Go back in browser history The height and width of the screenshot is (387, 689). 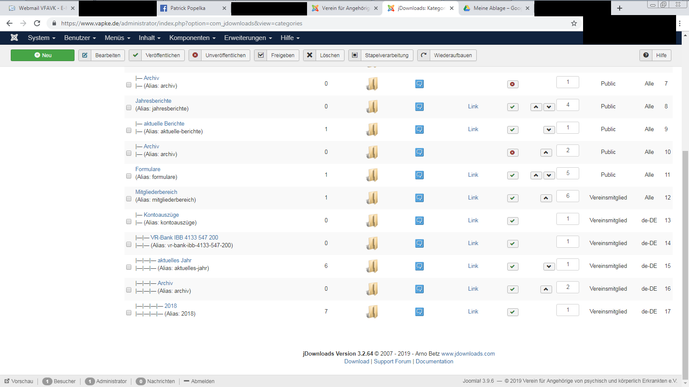[9, 23]
